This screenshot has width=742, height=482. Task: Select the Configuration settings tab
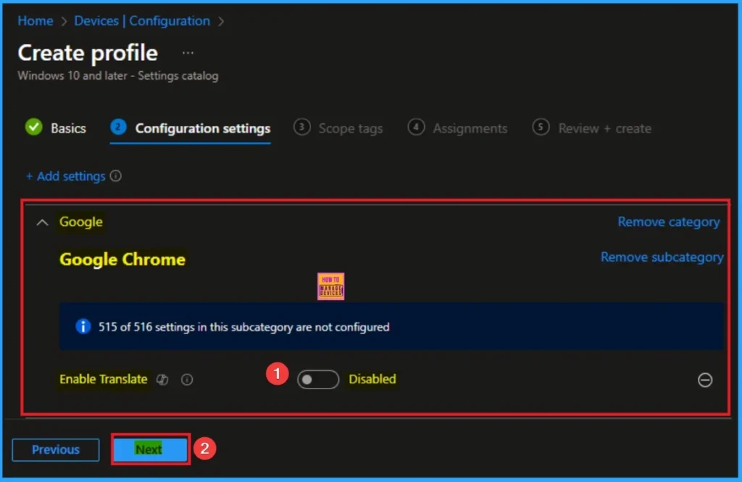point(203,128)
